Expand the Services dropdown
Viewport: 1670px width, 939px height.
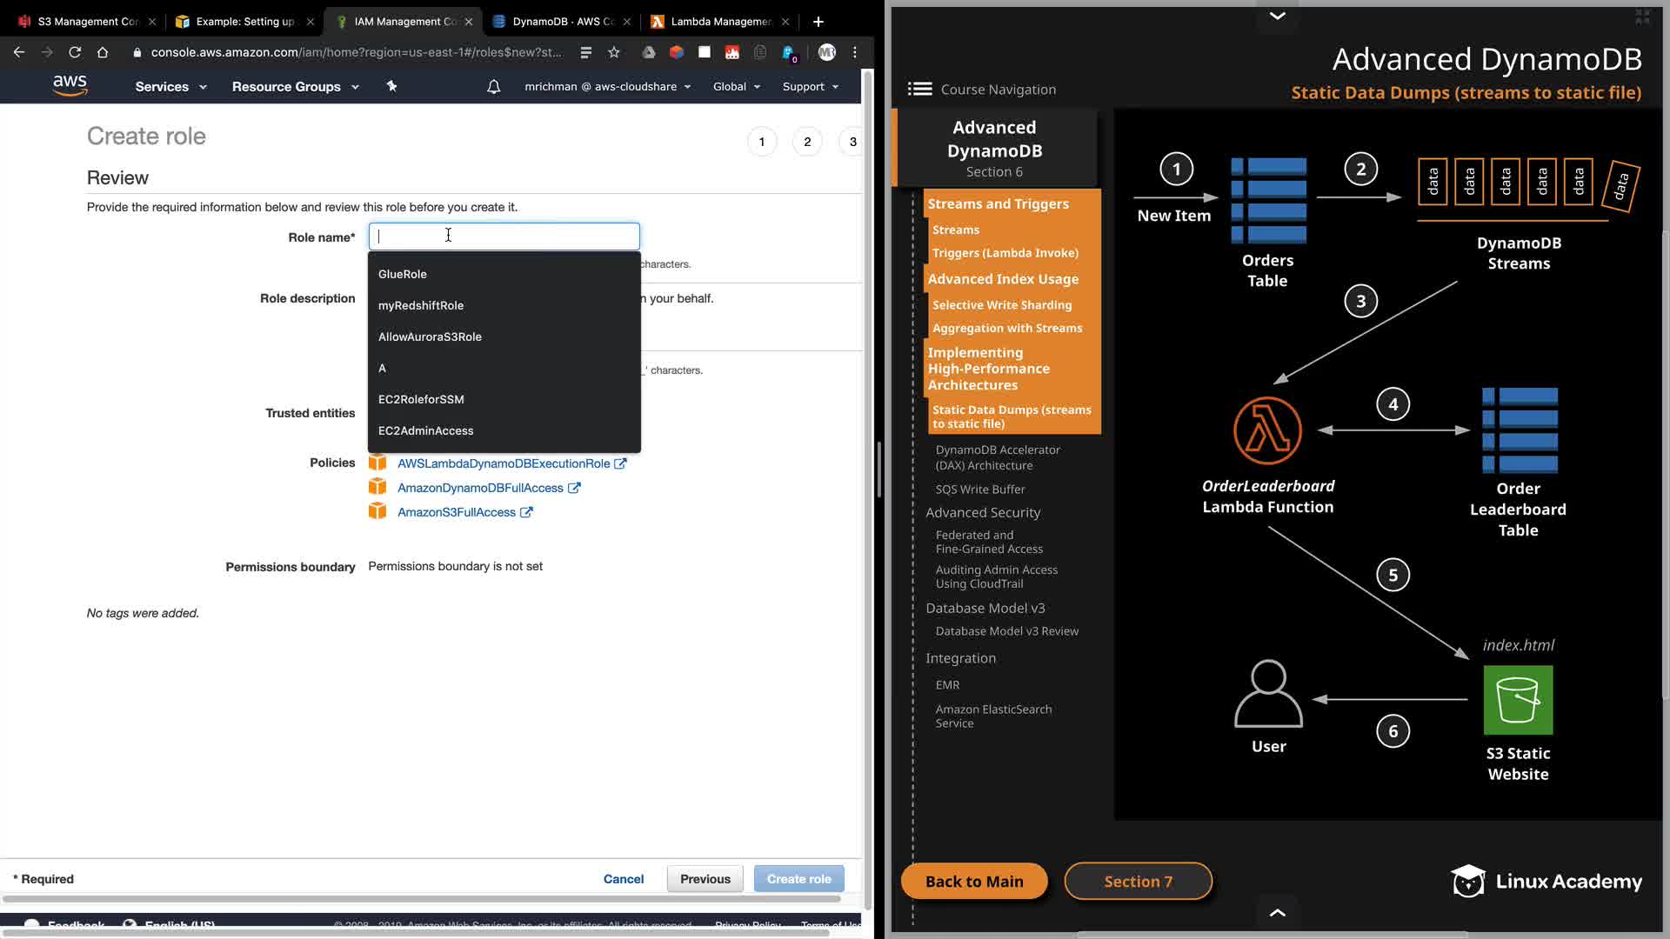[170, 87]
